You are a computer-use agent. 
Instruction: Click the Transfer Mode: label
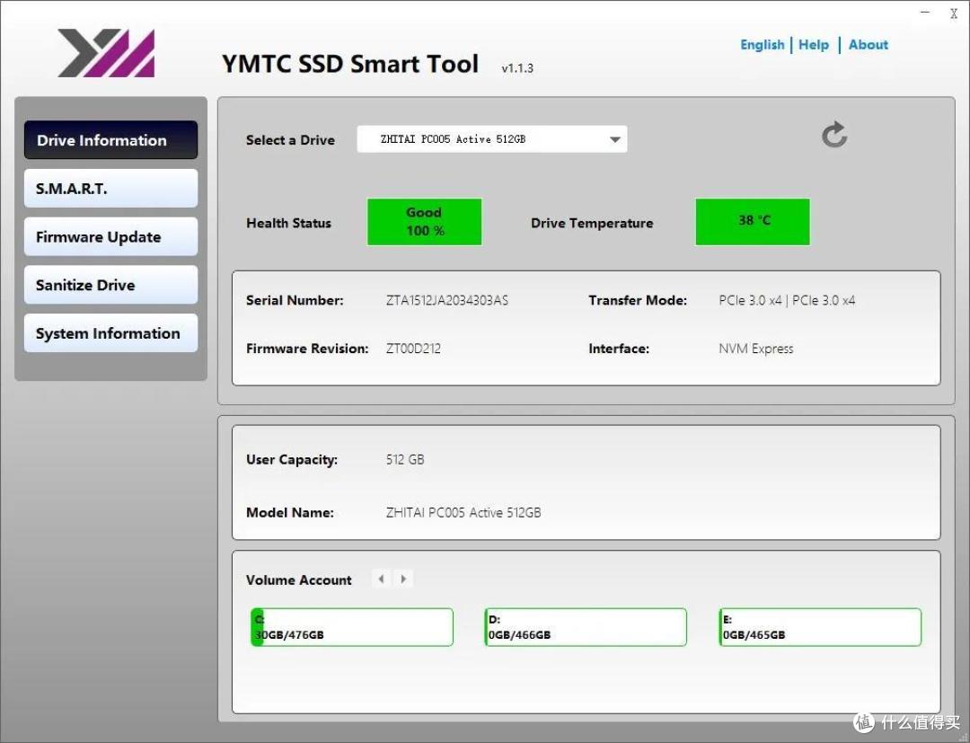(638, 300)
